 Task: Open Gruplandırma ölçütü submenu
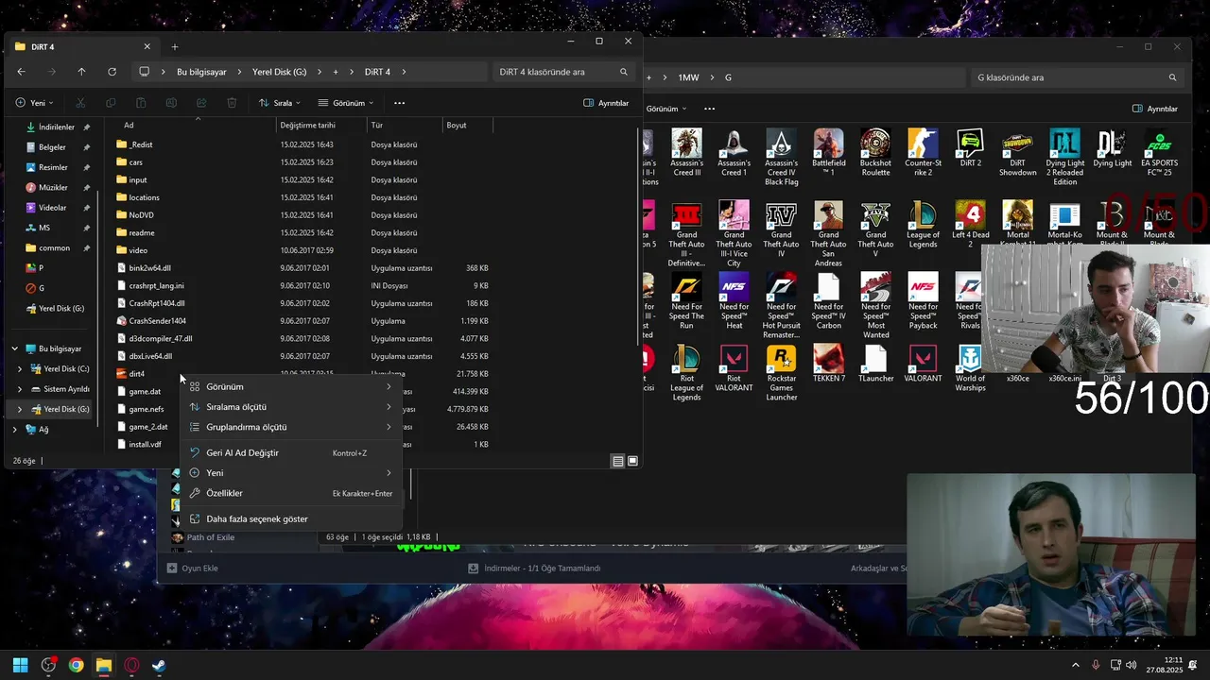pyautogui.click(x=290, y=427)
